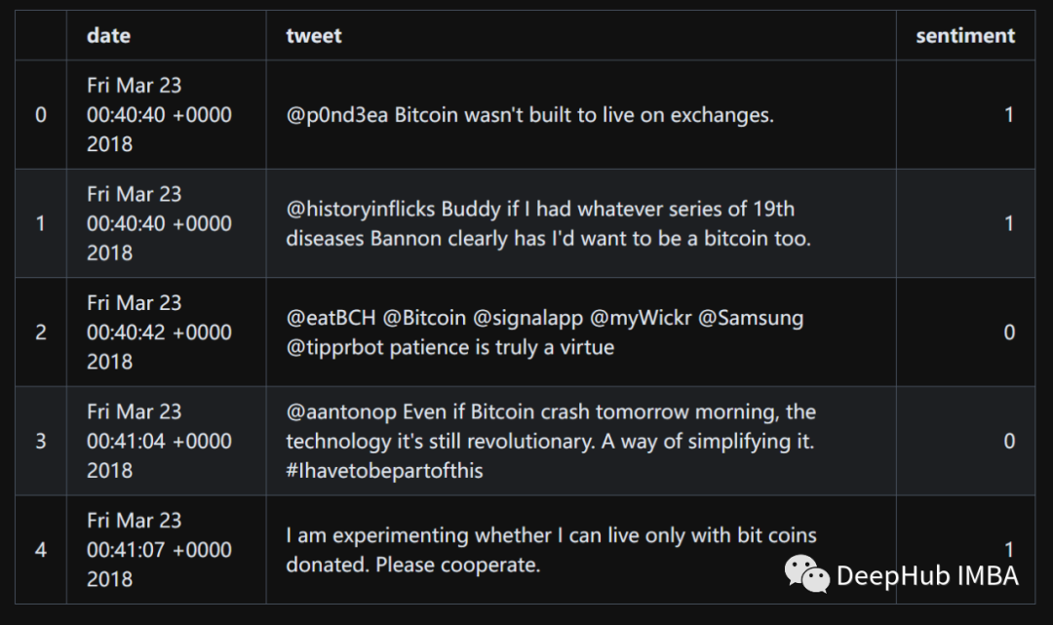Click row index 2 cell
The image size is (1053, 625).
coord(41,332)
